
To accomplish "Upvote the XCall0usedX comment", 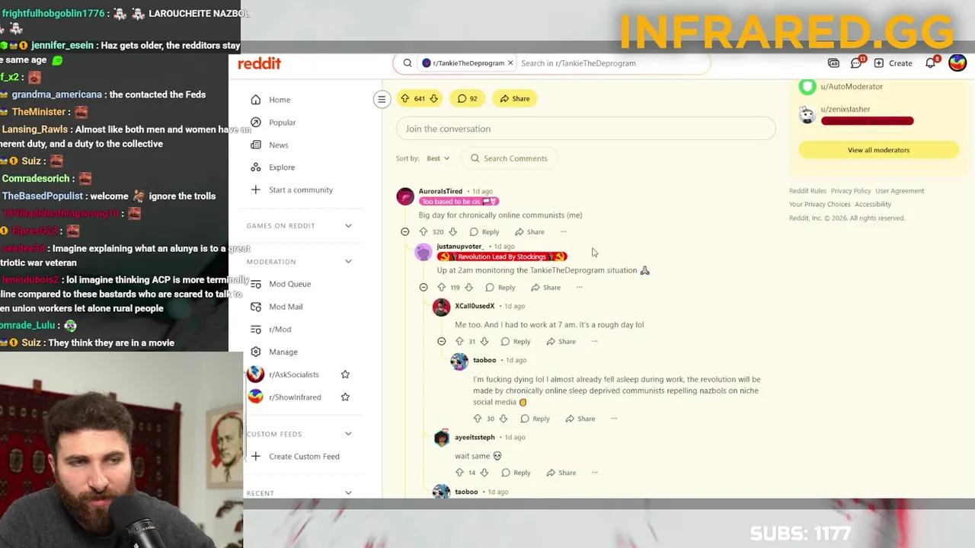I will coord(459,342).
